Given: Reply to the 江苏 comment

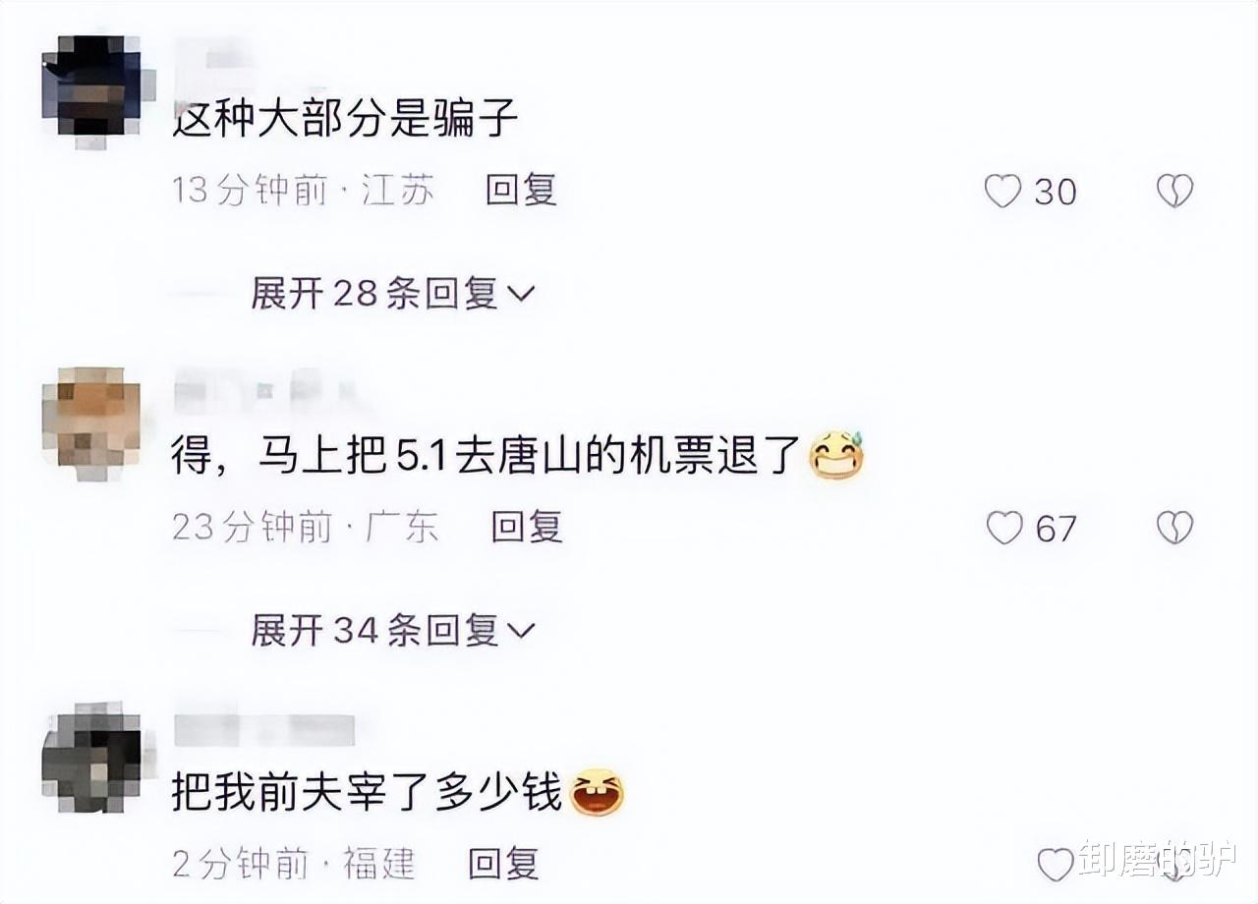Looking at the screenshot, I should (521, 190).
